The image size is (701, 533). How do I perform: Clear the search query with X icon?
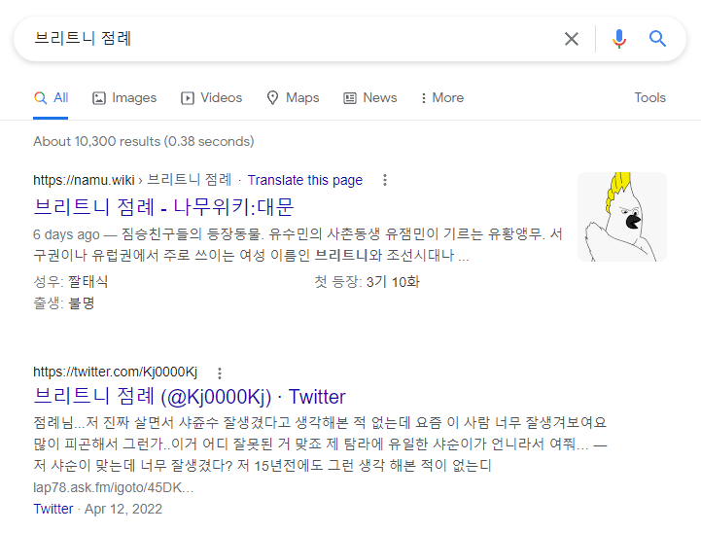point(572,39)
